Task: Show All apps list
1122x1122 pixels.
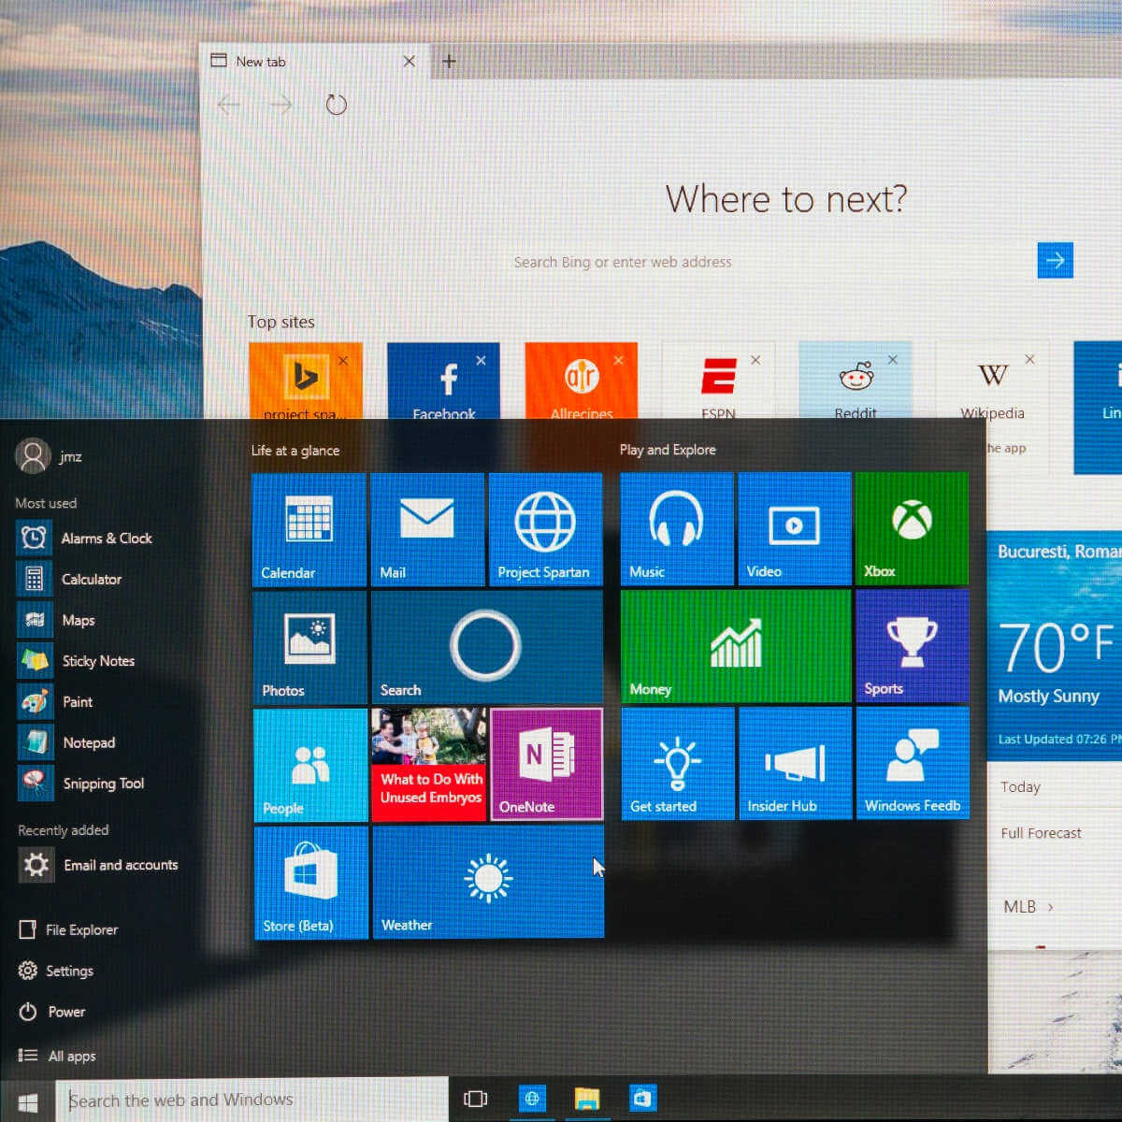Action: point(58,1056)
